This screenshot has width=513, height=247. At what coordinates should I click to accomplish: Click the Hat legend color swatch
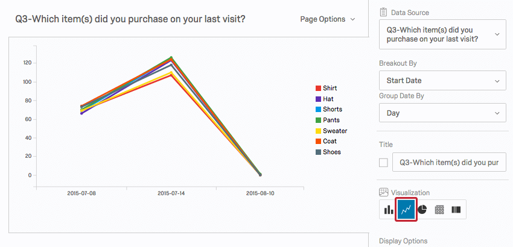point(318,99)
